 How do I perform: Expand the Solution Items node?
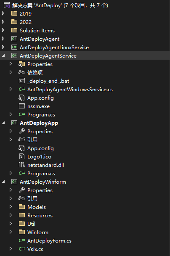click(3, 30)
